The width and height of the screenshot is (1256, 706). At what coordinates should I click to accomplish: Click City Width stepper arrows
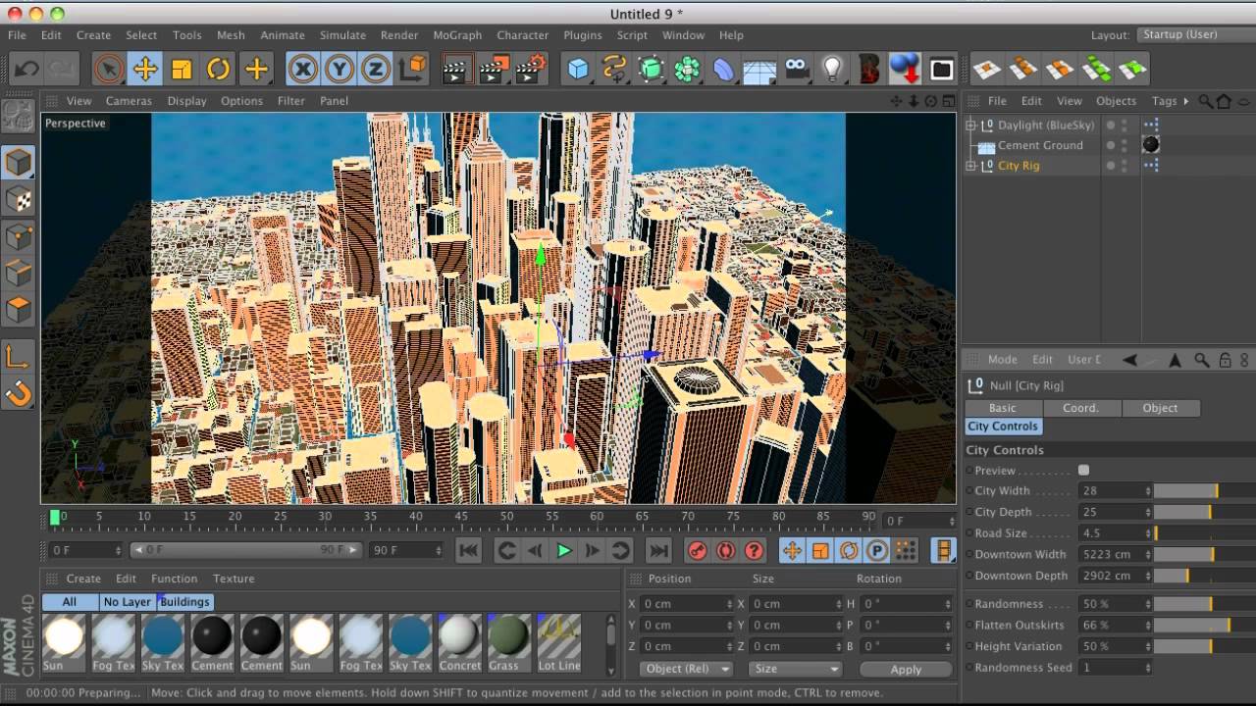(1148, 491)
